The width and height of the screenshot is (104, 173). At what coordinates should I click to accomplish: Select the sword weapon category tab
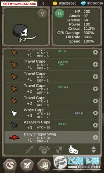tap(30, 150)
